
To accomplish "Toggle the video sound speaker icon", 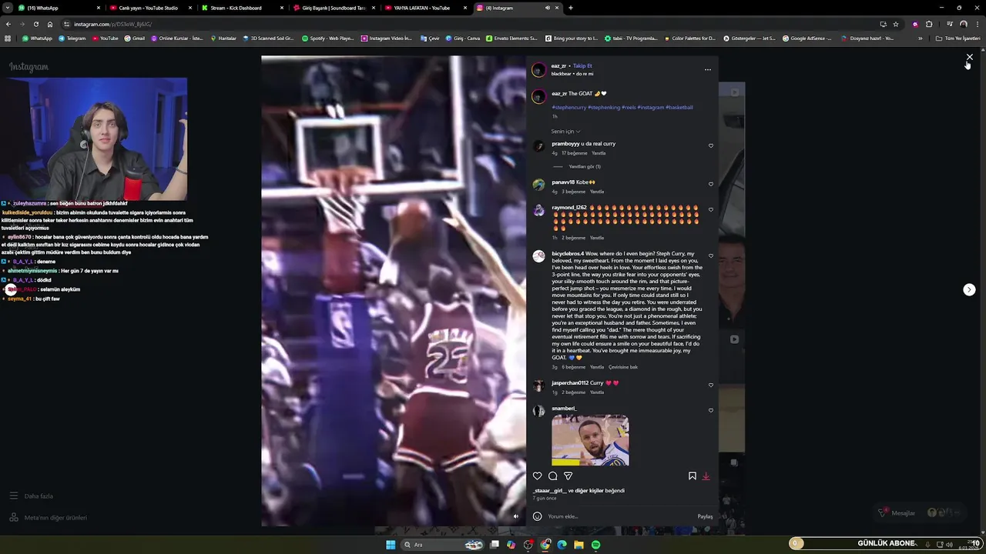I will click(516, 516).
